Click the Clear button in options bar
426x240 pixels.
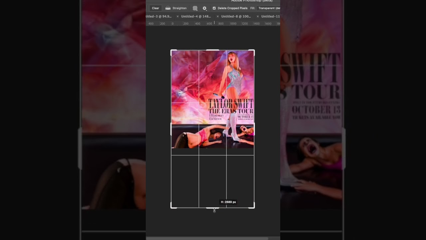155,8
